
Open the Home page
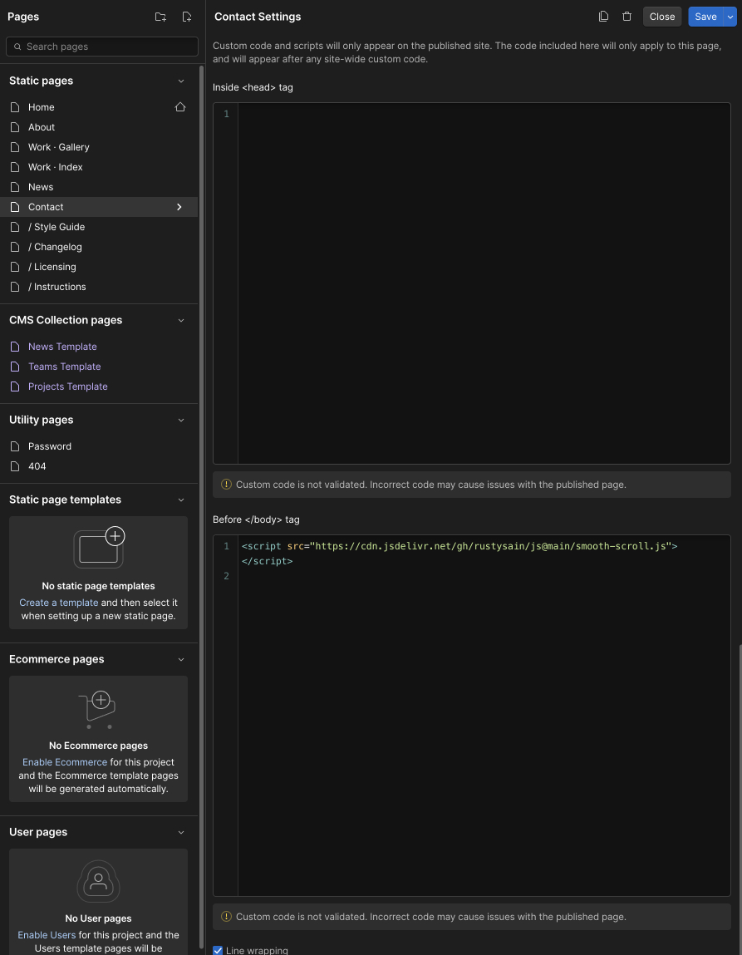[x=42, y=107]
